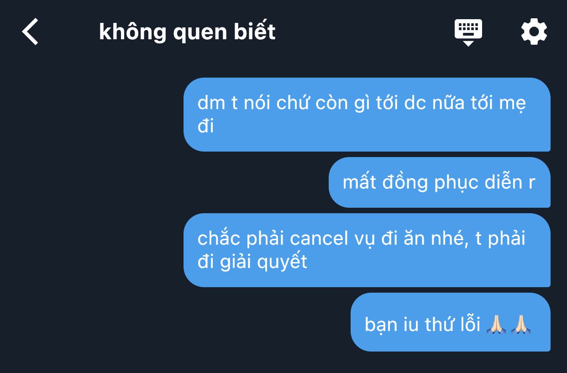Tap the second praying hands emoji
This screenshot has height=373, width=567.
(x=520, y=324)
